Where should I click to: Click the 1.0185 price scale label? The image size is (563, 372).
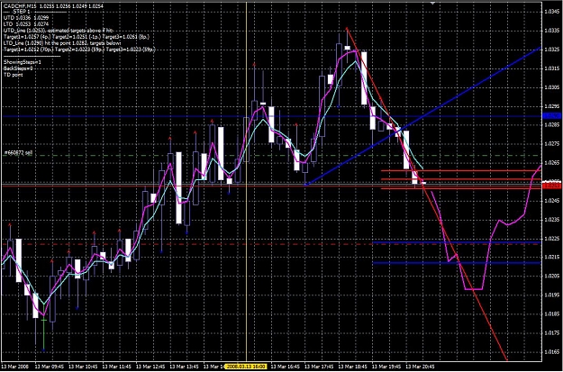pos(552,313)
